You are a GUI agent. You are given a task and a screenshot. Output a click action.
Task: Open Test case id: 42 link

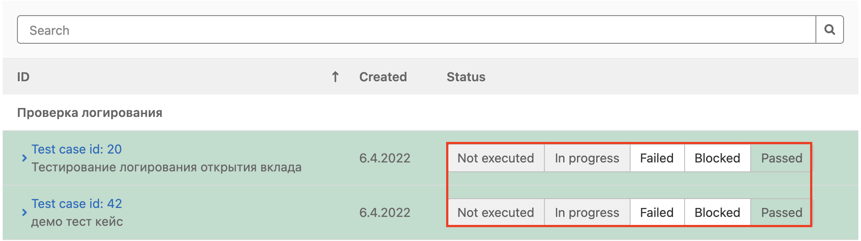76,204
